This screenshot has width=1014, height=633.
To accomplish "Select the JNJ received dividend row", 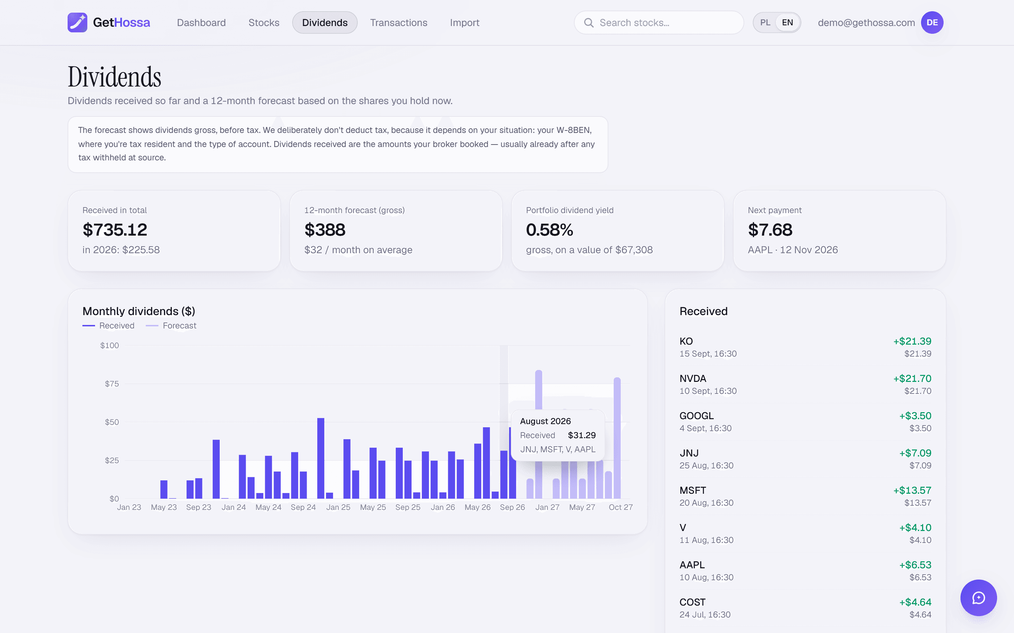I will pyautogui.click(x=805, y=459).
